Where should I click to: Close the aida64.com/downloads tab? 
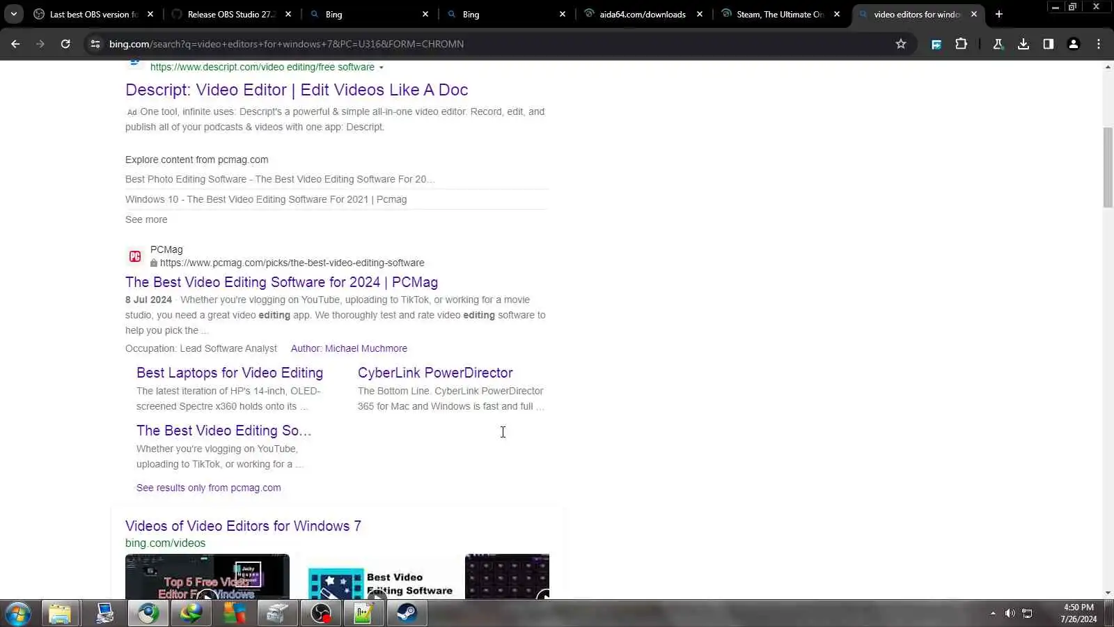click(x=700, y=14)
